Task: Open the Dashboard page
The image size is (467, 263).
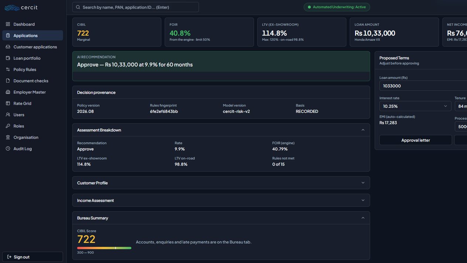Action: coord(32,24)
